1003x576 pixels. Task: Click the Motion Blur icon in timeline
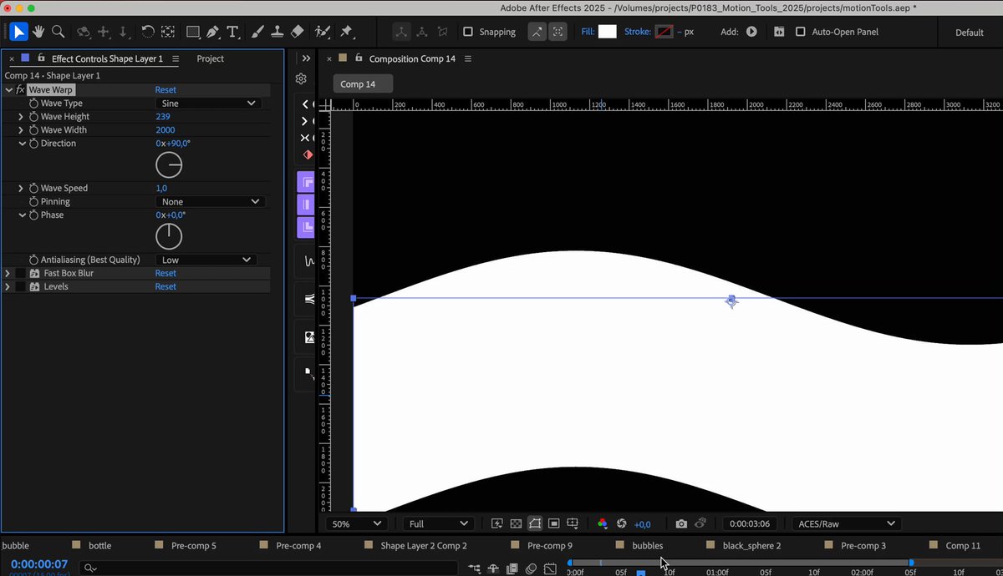click(x=531, y=569)
